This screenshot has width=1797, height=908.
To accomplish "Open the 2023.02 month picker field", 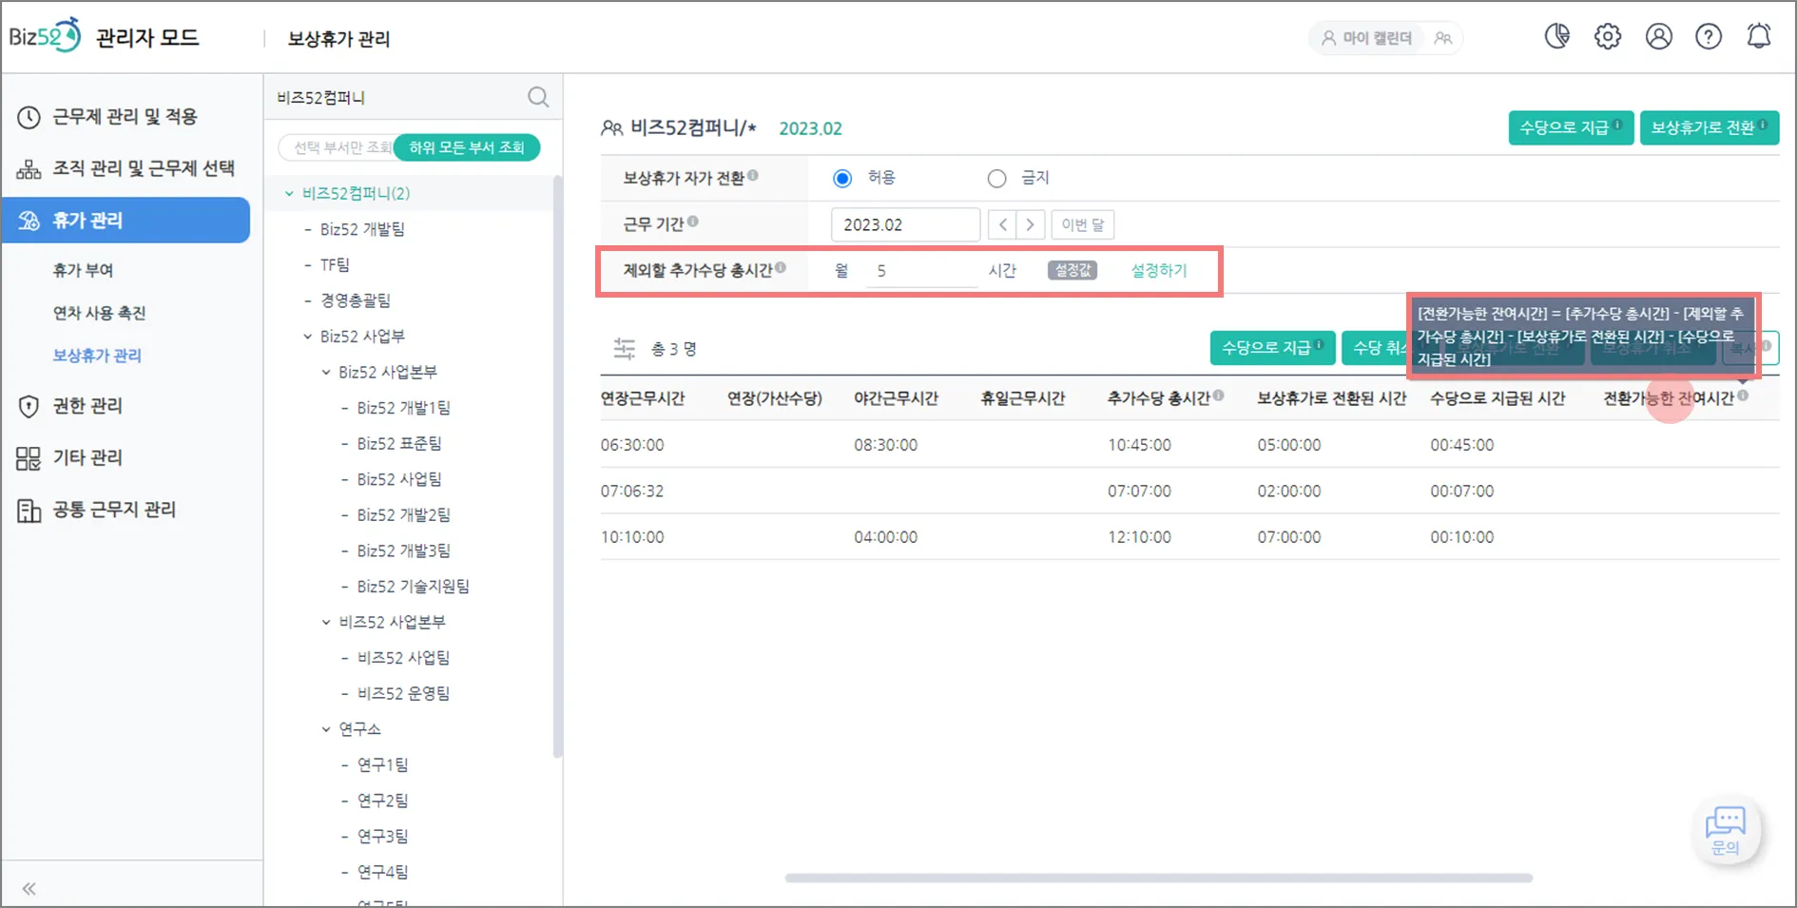I will [x=905, y=225].
